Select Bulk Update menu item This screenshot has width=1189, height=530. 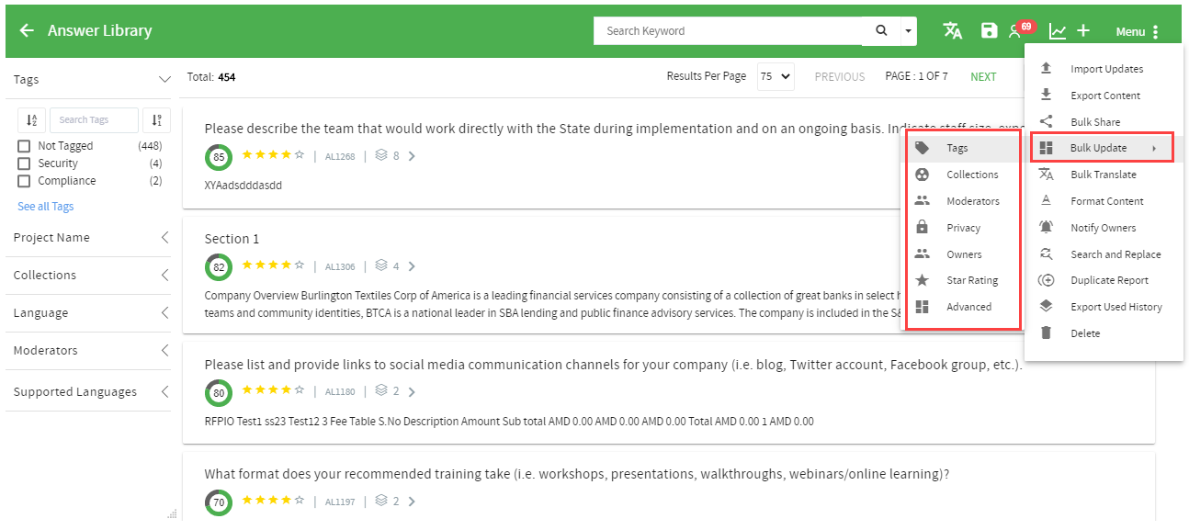pos(1103,148)
